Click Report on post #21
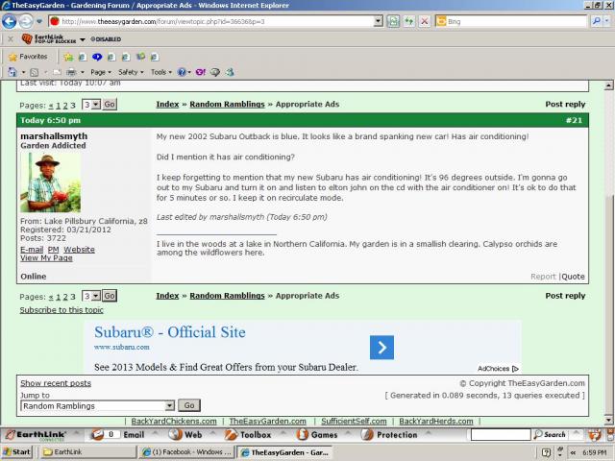 click(x=543, y=277)
